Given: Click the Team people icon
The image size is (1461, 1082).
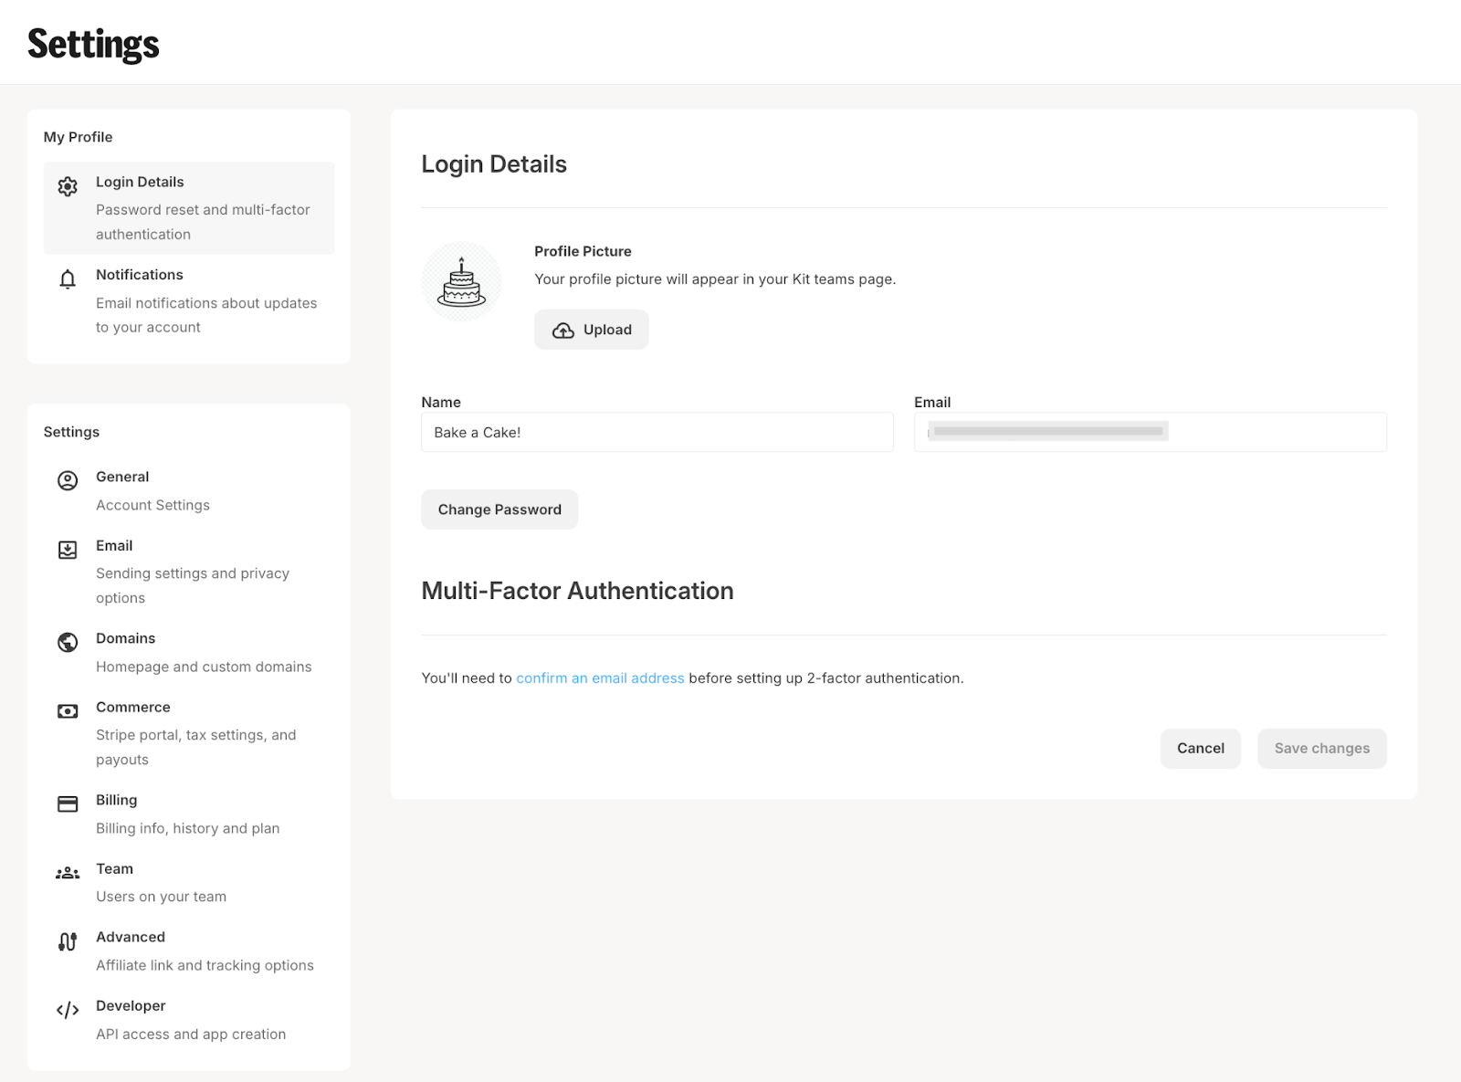Looking at the screenshot, I should (x=68, y=873).
